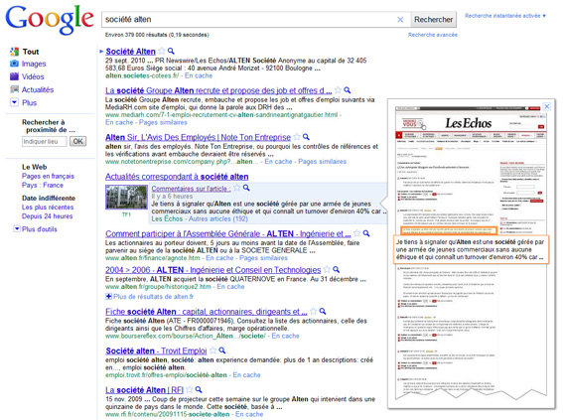This screenshot has width=563, height=420.
Task: Open 'Fiche société Alten : capital, actionnaires' result
Action: coord(207,311)
